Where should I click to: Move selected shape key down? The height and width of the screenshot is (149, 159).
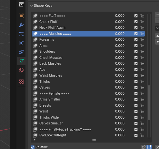[157, 42]
